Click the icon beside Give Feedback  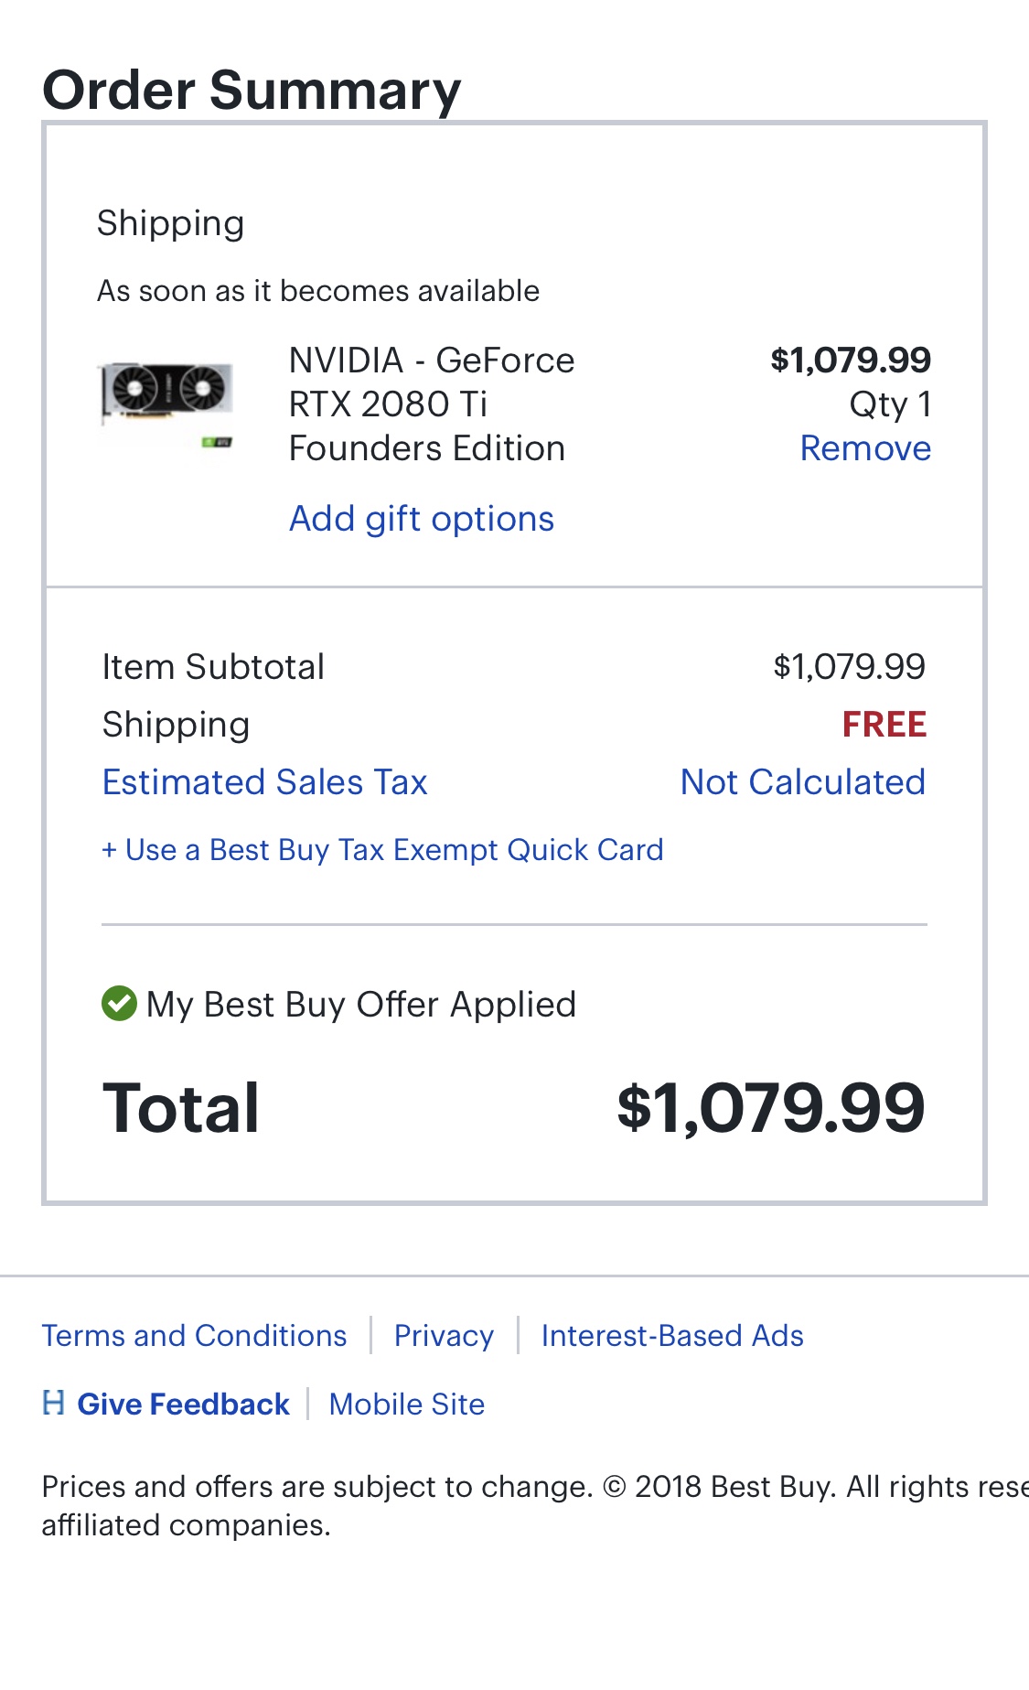tap(54, 1403)
